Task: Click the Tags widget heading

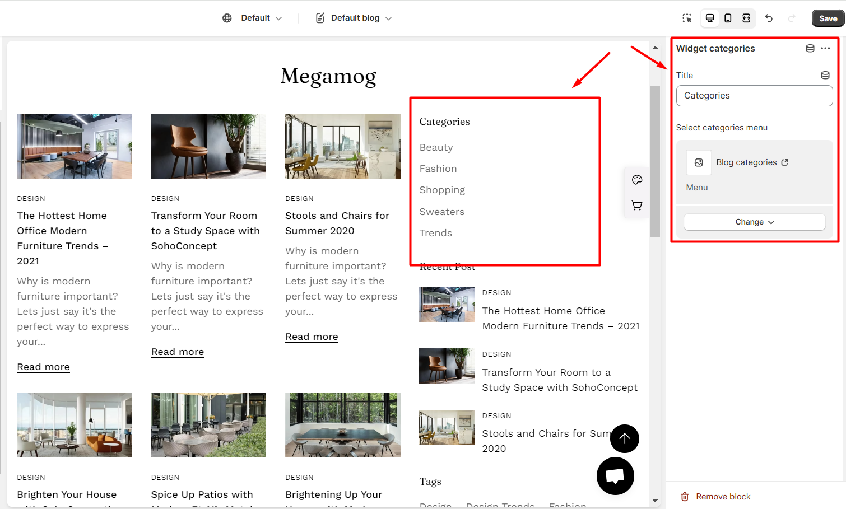Action: (430, 482)
